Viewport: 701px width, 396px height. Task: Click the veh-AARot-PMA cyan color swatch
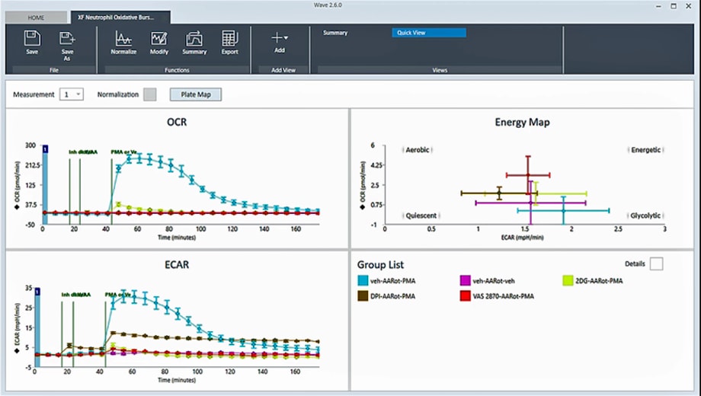point(363,281)
